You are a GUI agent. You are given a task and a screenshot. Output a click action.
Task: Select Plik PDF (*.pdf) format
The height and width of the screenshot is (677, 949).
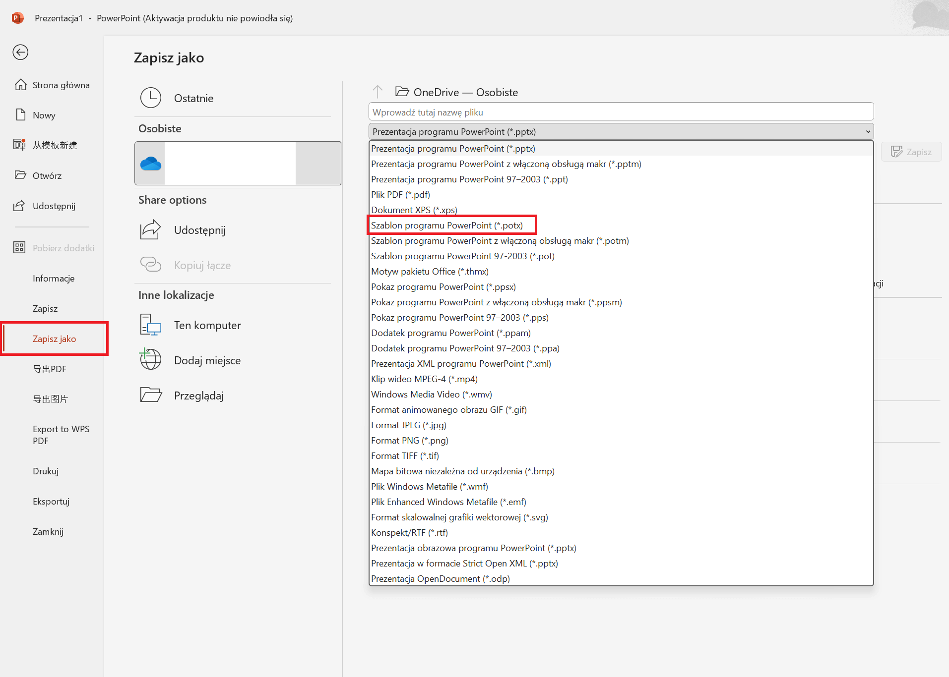tap(400, 195)
